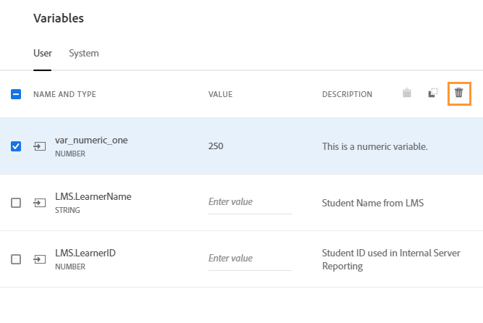
Task: Select the User tab
Action: pyautogui.click(x=42, y=54)
